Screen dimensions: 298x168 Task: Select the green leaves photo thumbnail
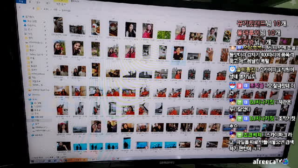(x=164, y=35)
